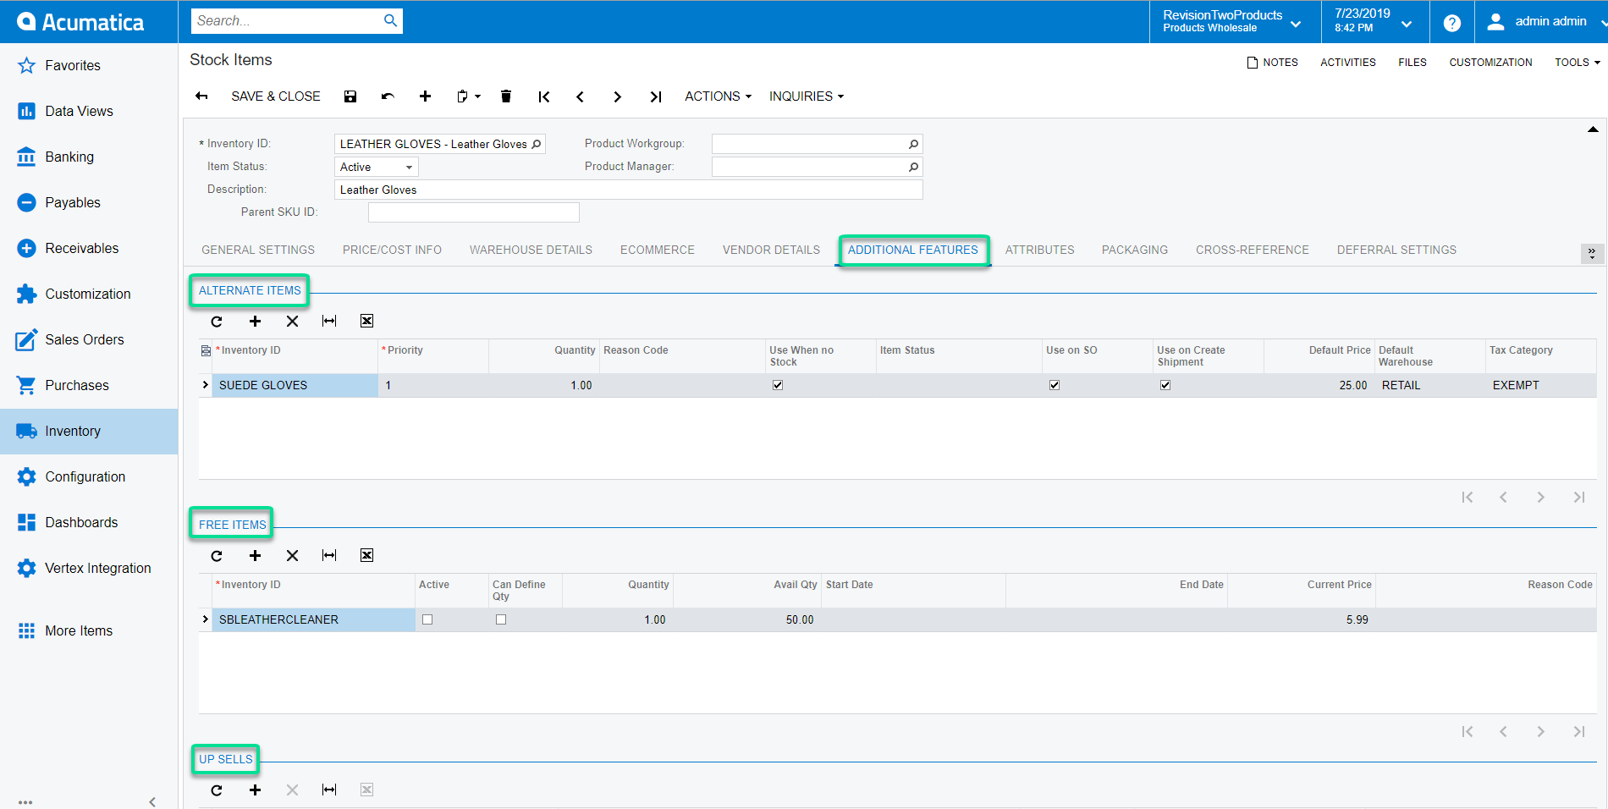Refresh the Alternate Items grid
1608x809 pixels.
point(217,322)
